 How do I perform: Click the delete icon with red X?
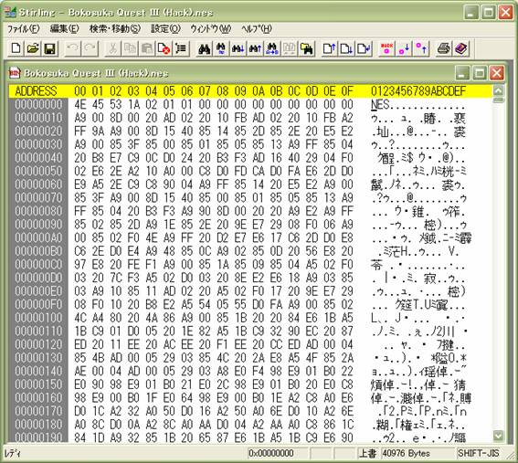point(164,48)
